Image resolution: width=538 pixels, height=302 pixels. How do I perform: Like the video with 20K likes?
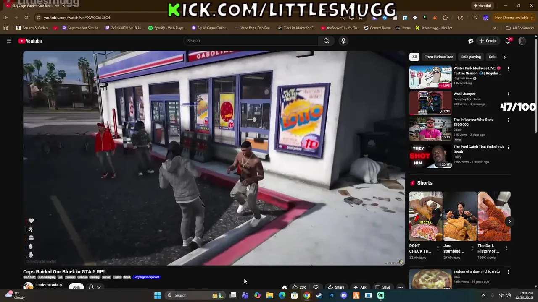tap(299, 287)
